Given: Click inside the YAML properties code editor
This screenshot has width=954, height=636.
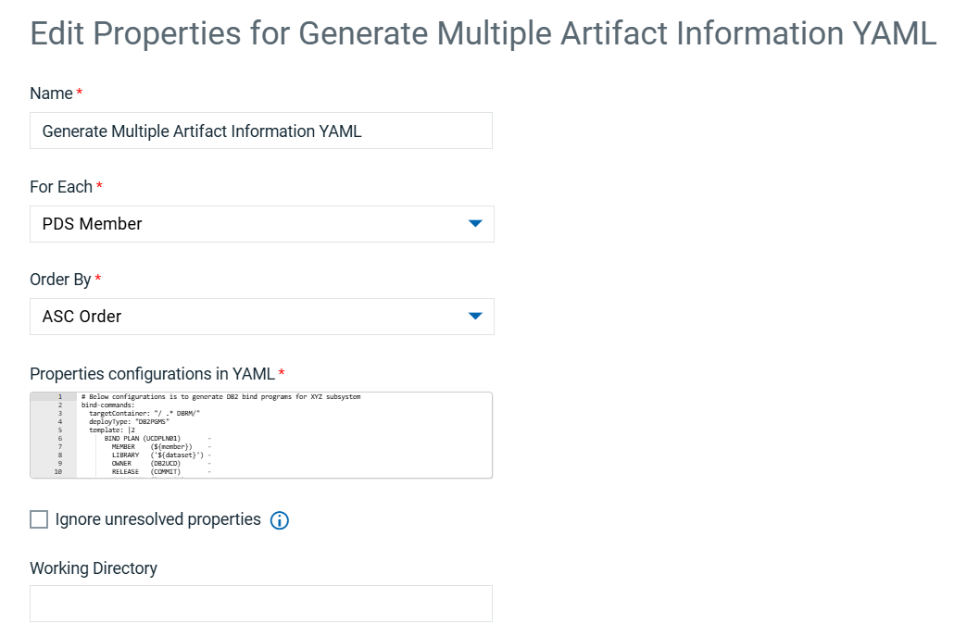Looking at the screenshot, I should pyautogui.click(x=261, y=435).
